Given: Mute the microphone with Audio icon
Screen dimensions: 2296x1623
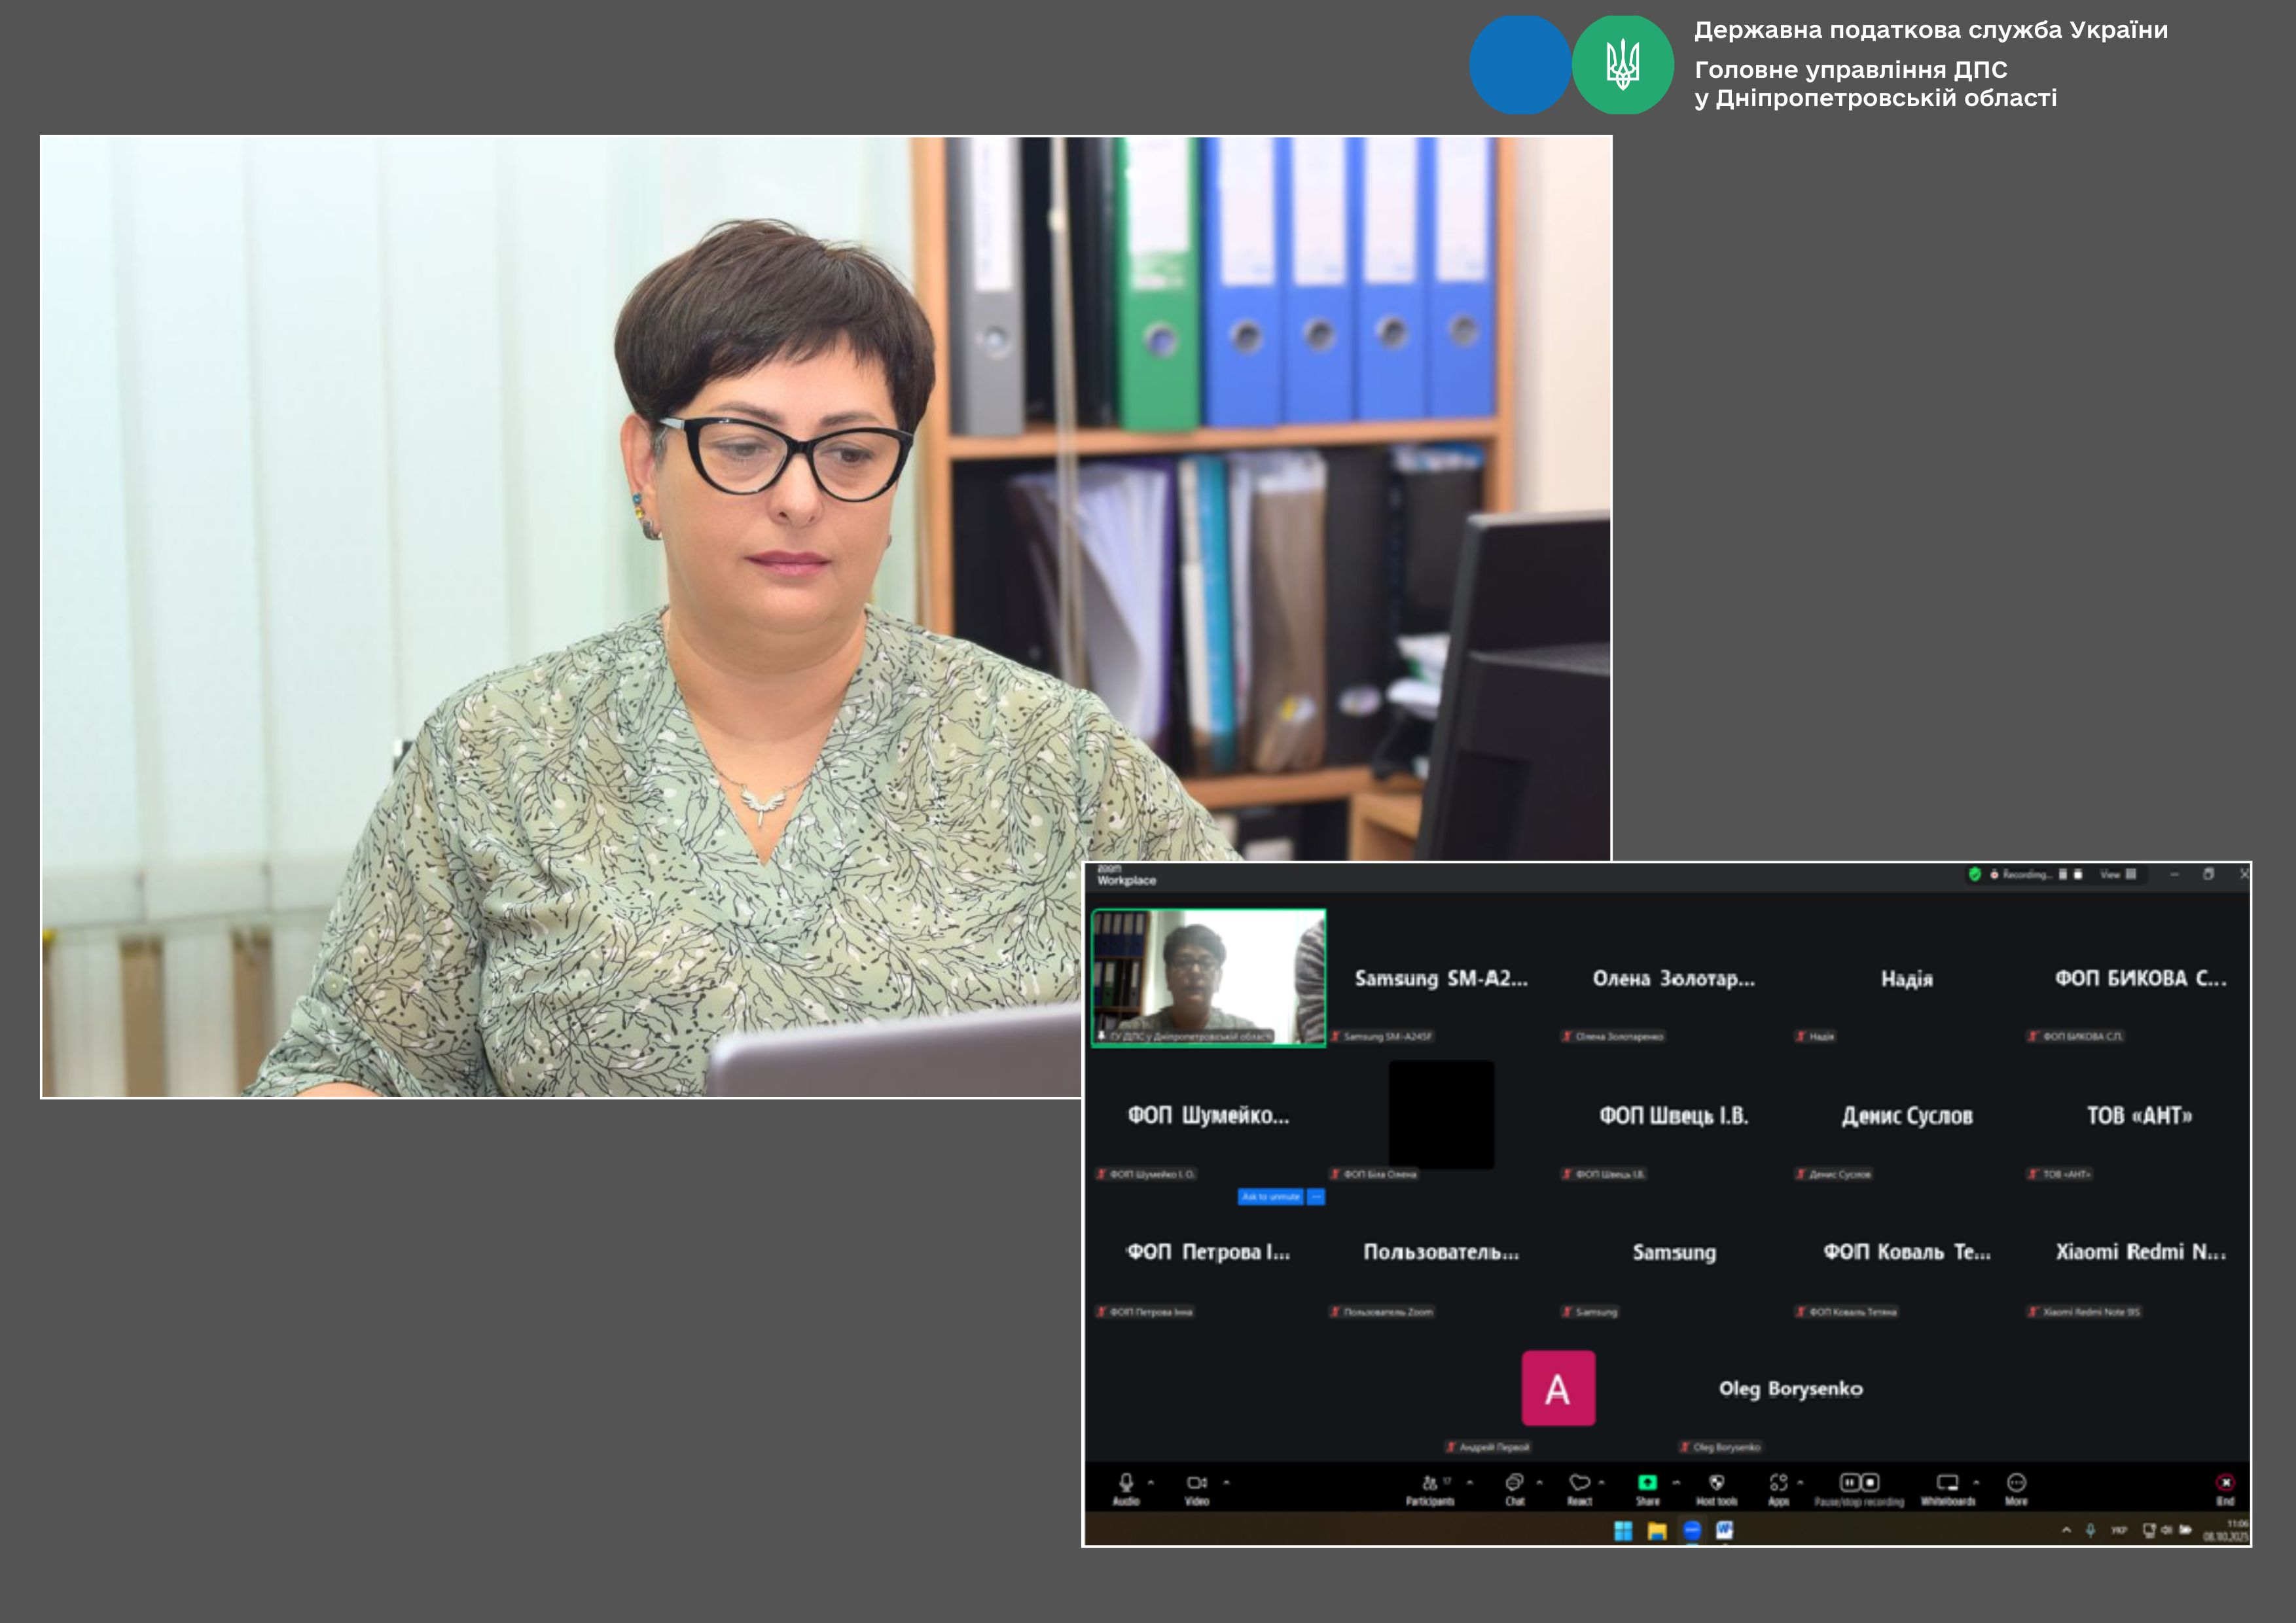Looking at the screenshot, I should (1126, 1483).
